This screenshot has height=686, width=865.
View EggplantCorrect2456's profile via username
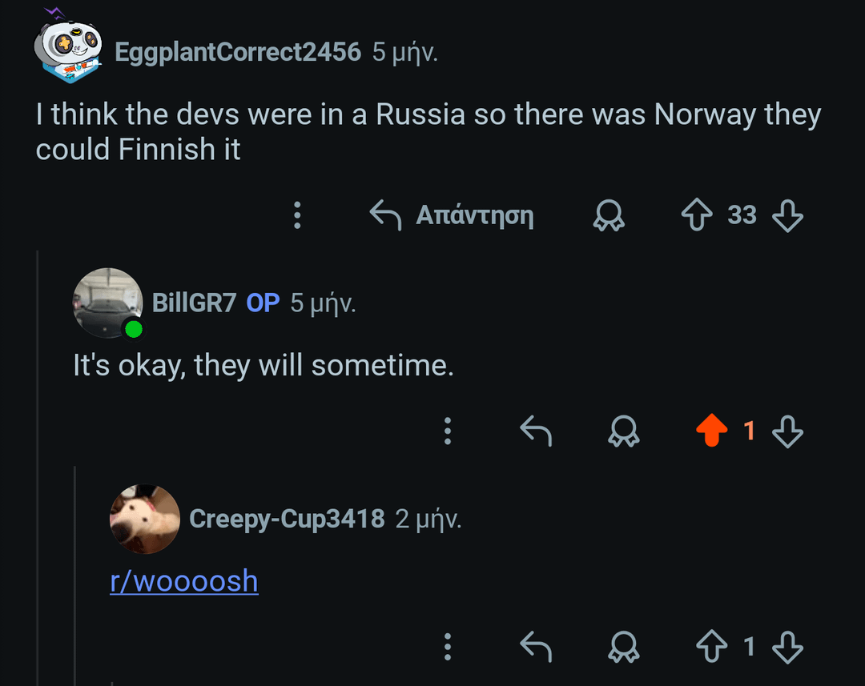pyautogui.click(x=238, y=52)
